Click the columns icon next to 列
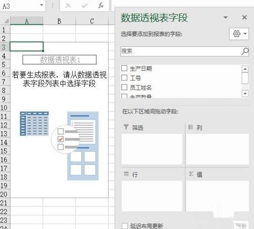Screen dimensions: 254x229 190,127
